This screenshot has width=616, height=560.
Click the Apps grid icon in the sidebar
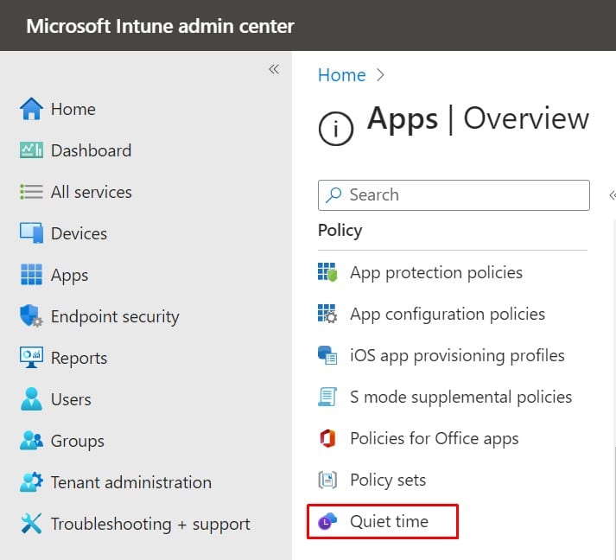[x=31, y=274]
